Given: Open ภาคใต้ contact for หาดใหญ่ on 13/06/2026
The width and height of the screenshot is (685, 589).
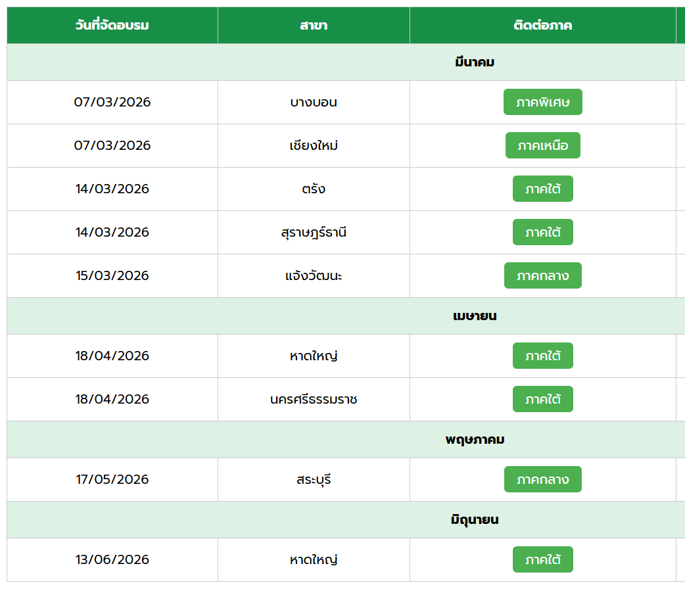Looking at the screenshot, I should pos(542,559).
